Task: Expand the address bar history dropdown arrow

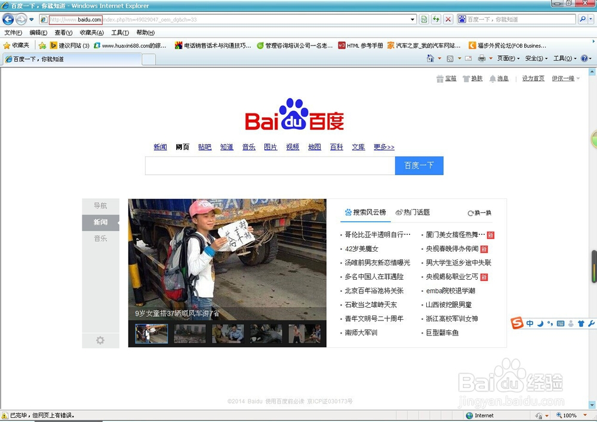Action: click(413, 20)
